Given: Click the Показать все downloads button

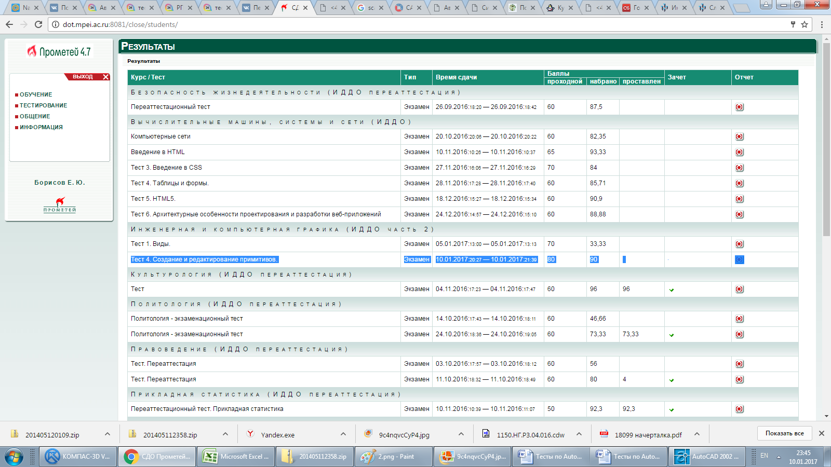Looking at the screenshot, I should (x=784, y=433).
